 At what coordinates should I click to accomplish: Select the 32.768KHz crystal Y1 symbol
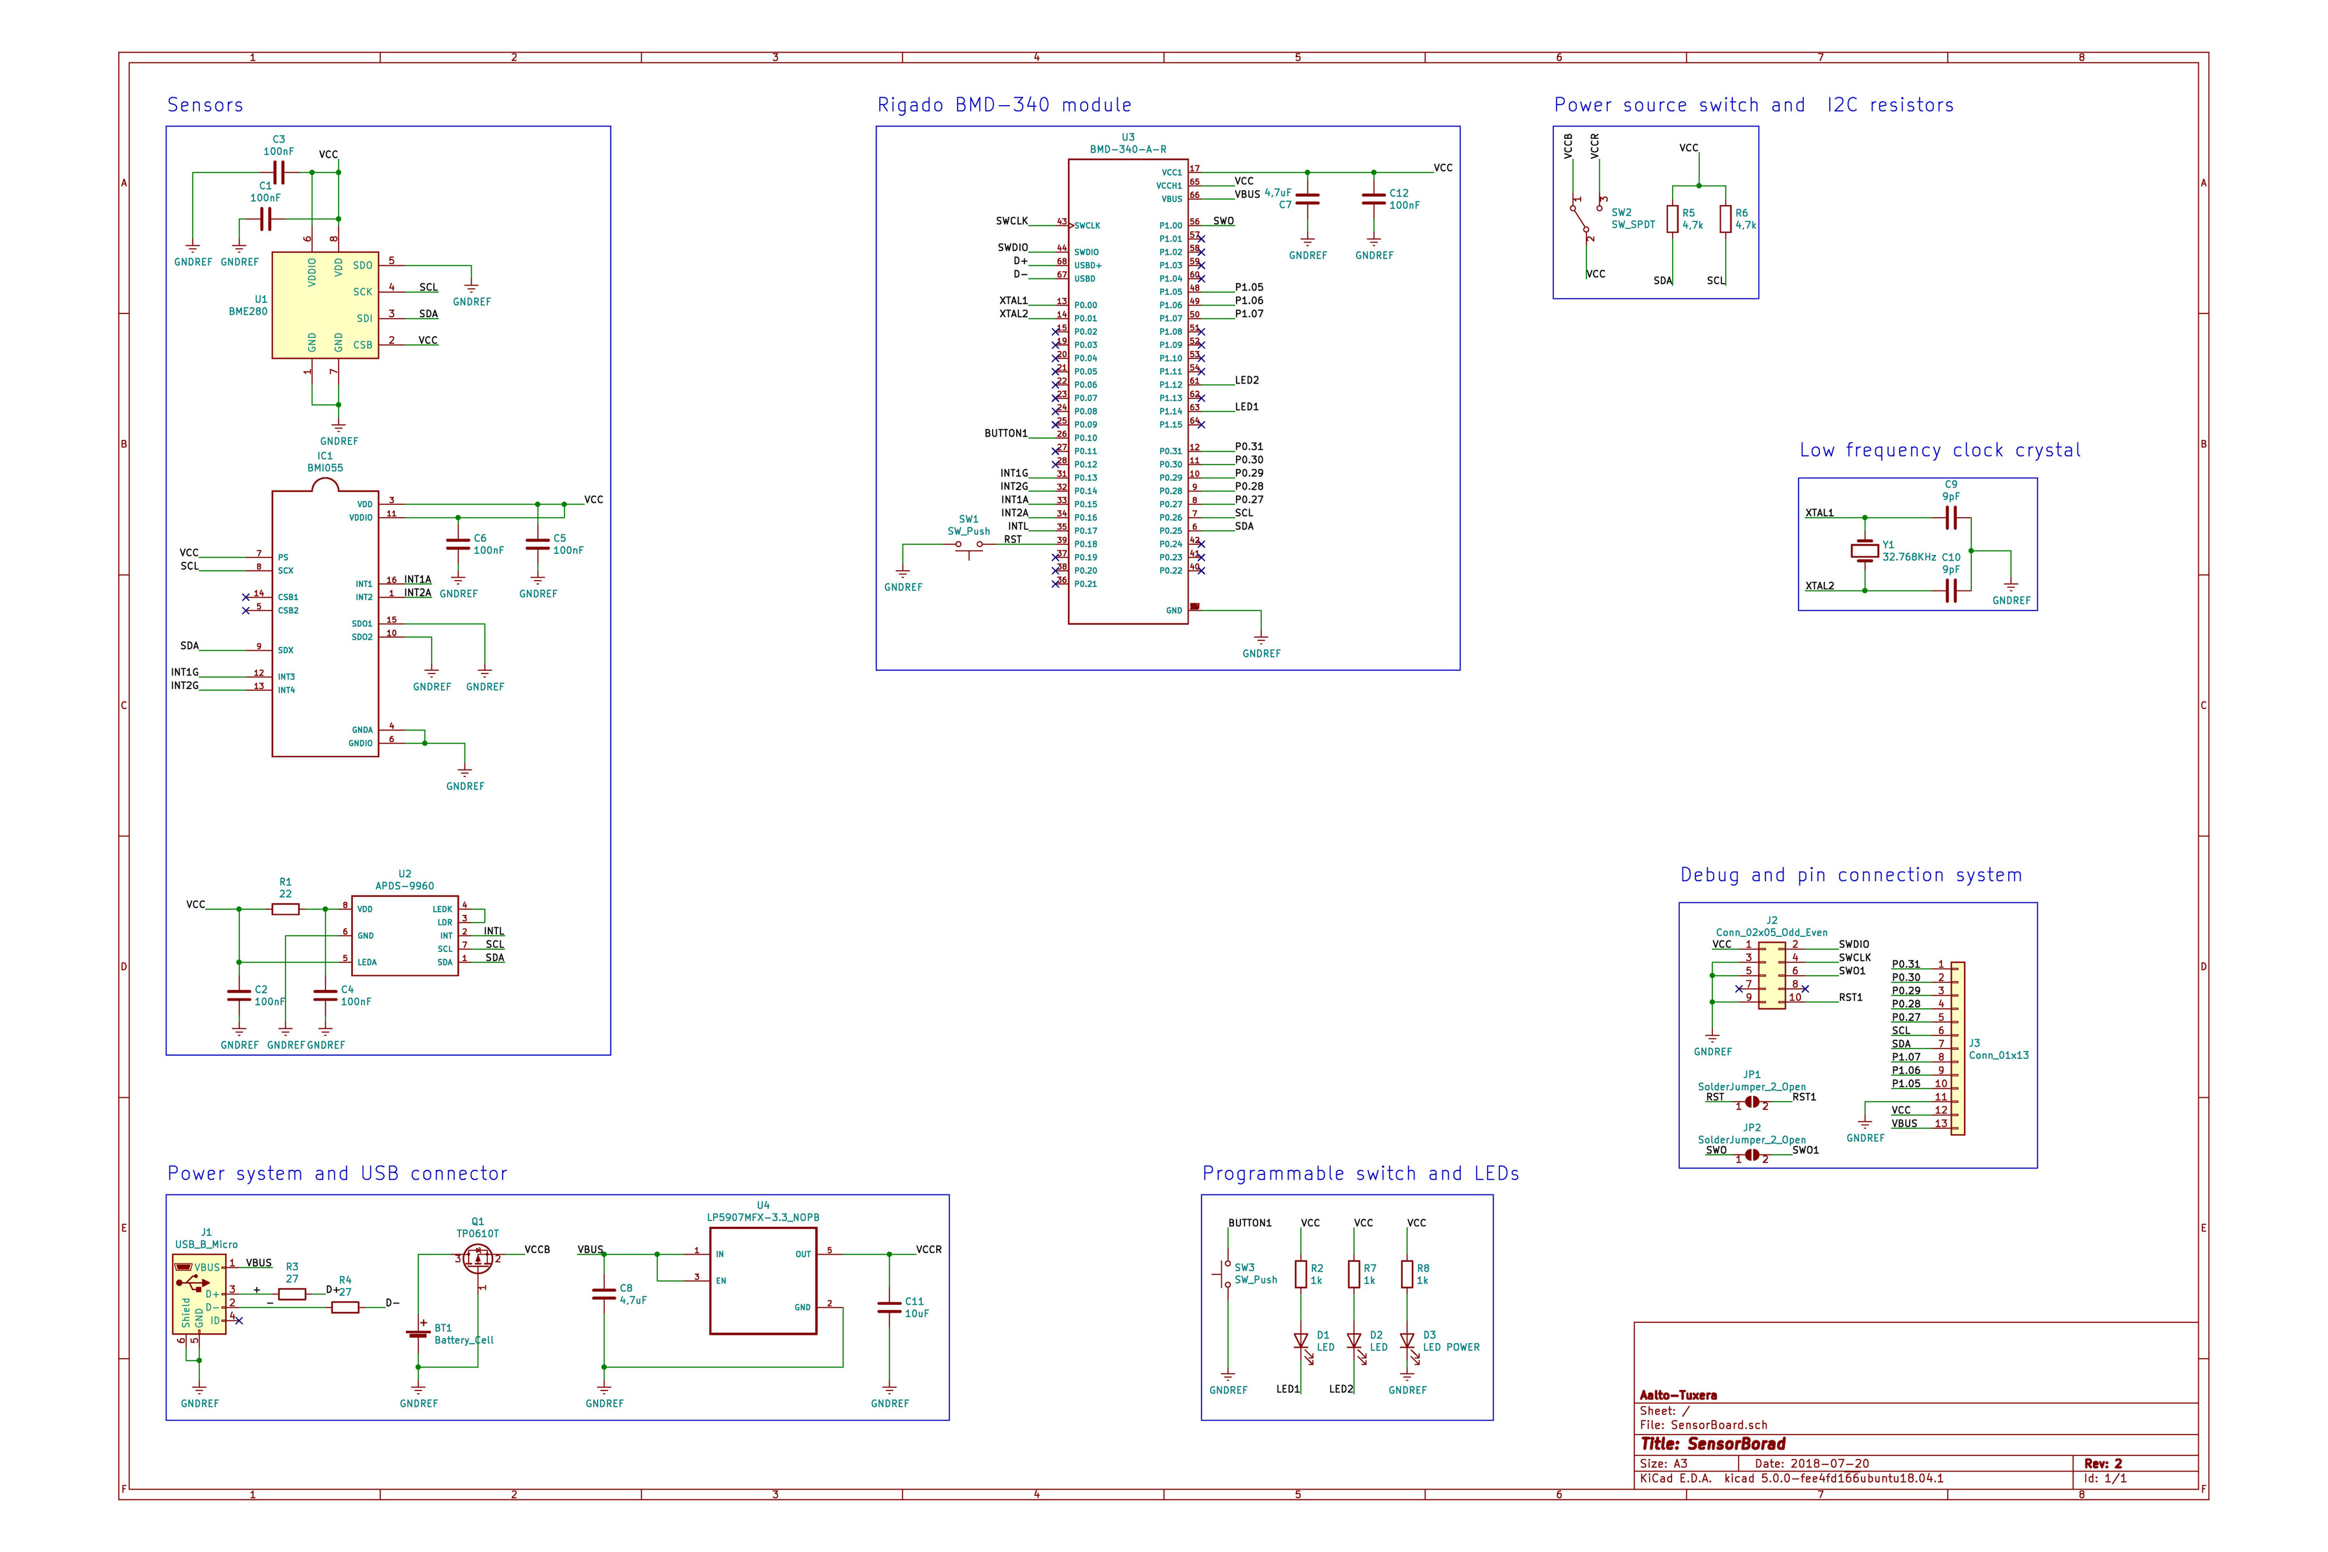pos(1865,552)
